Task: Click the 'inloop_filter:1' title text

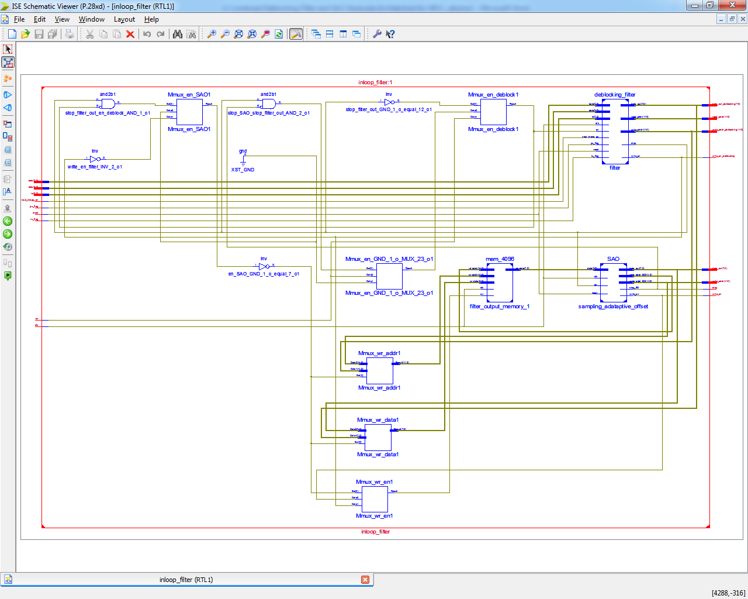Action: click(376, 82)
